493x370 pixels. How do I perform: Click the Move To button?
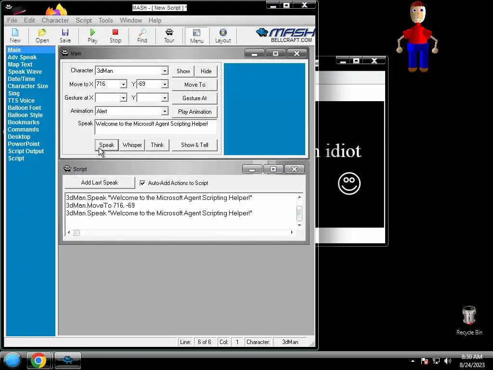tap(195, 85)
